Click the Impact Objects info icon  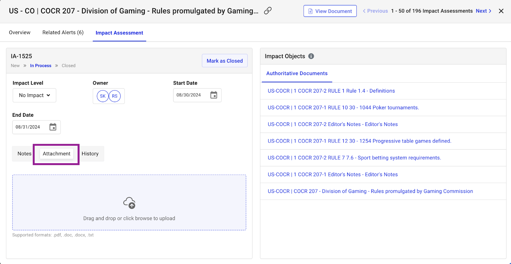pyautogui.click(x=311, y=56)
